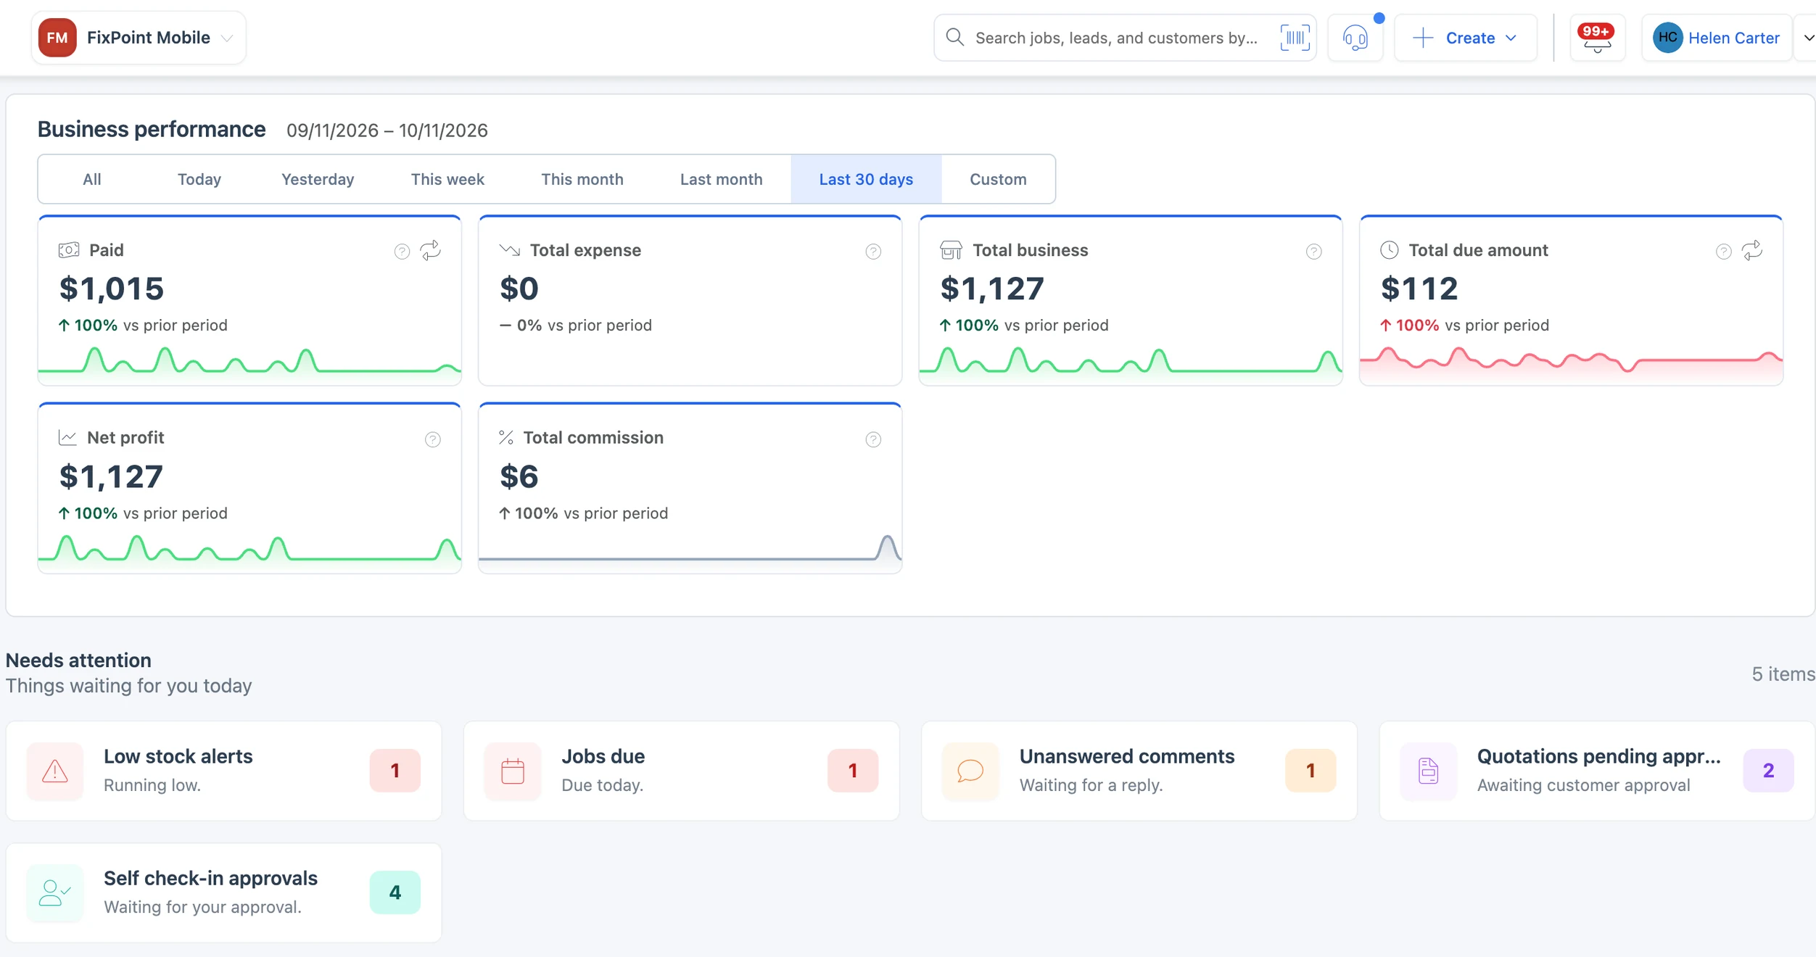
Task: Click the FM company logo
Action: point(57,38)
